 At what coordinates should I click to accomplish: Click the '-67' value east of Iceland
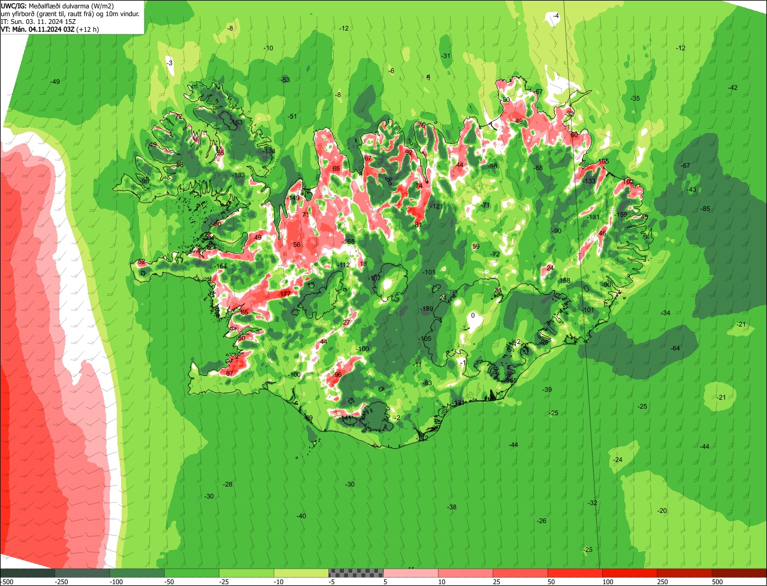[x=686, y=165]
